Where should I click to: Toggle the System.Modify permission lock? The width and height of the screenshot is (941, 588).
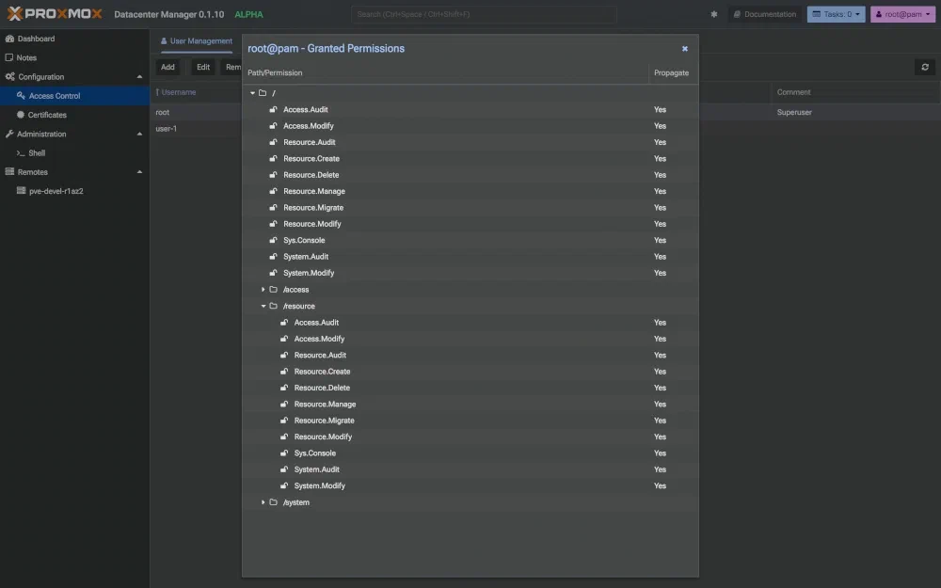(275, 272)
